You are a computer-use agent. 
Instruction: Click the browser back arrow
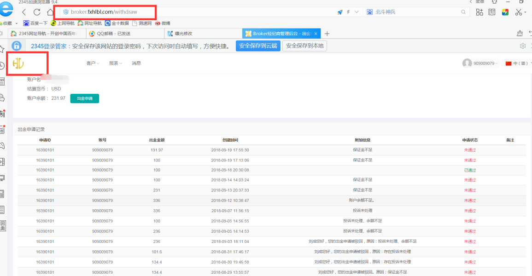[24, 12]
